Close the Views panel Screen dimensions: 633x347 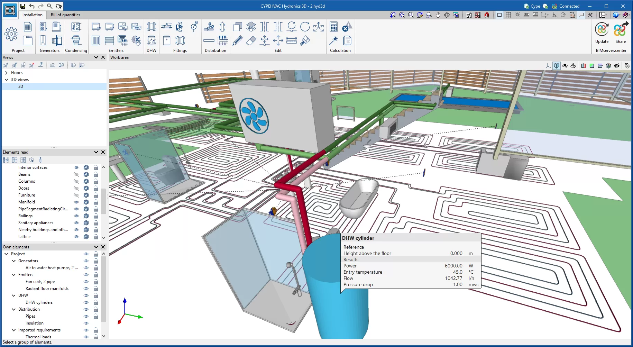pos(103,57)
